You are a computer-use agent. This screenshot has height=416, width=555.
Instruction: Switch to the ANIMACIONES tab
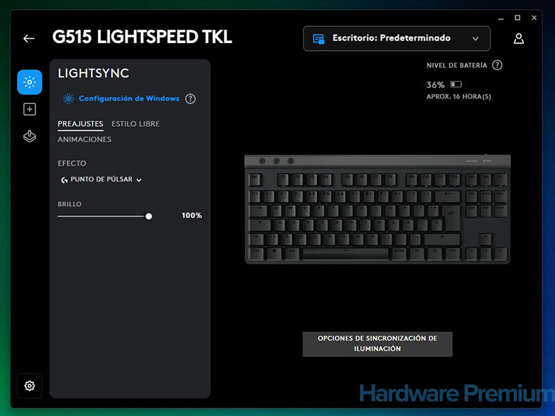point(85,139)
